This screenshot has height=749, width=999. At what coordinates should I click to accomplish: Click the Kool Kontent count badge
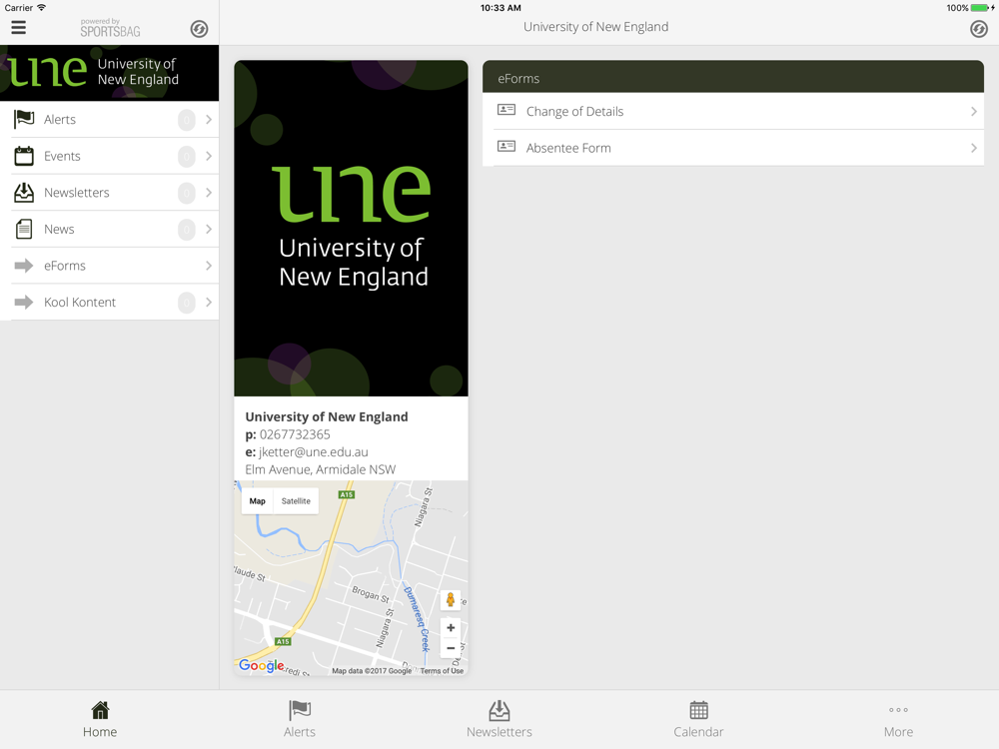pos(186,302)
